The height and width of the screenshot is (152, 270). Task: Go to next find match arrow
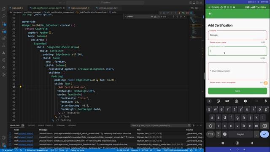(177, 17)
